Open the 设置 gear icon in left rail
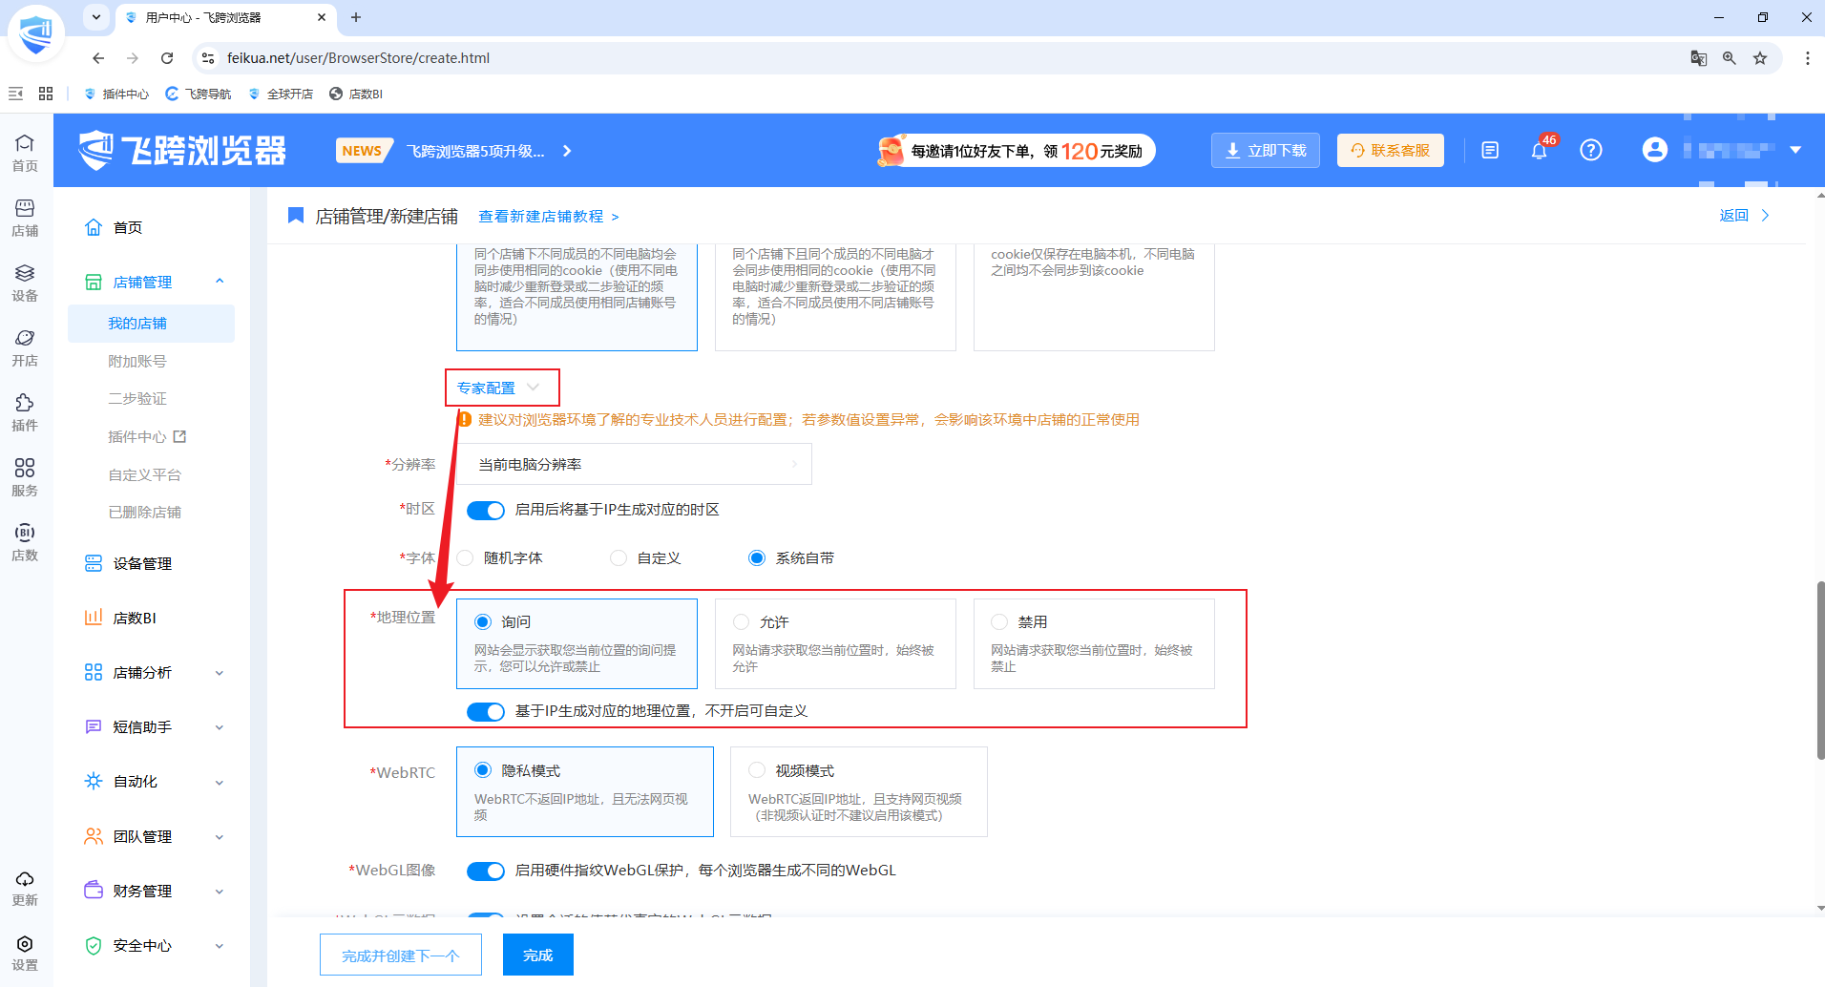This screenshot has width=1825, height=987. tap(25, 953)
